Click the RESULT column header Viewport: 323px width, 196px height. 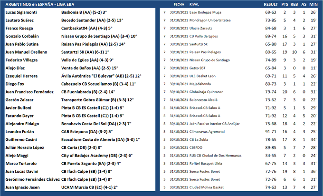pos(270,4)
